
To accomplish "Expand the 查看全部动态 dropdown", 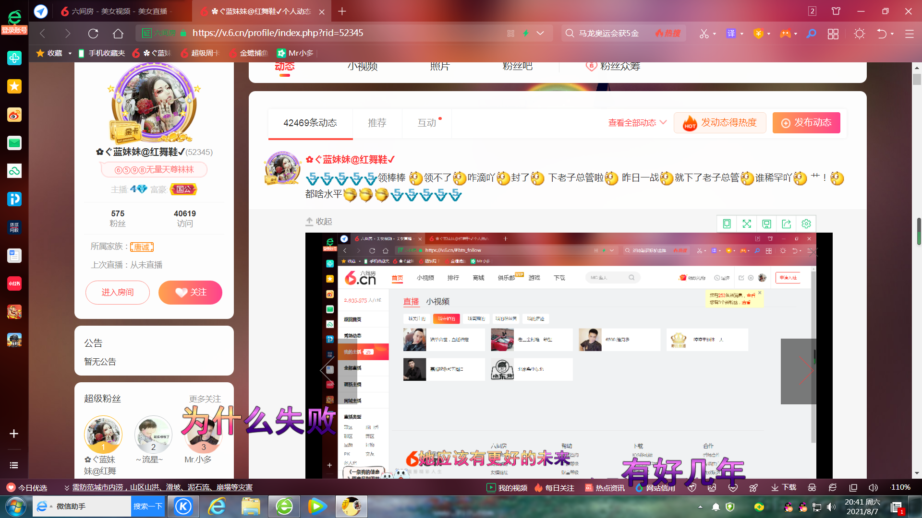I will tap(637, 123).
